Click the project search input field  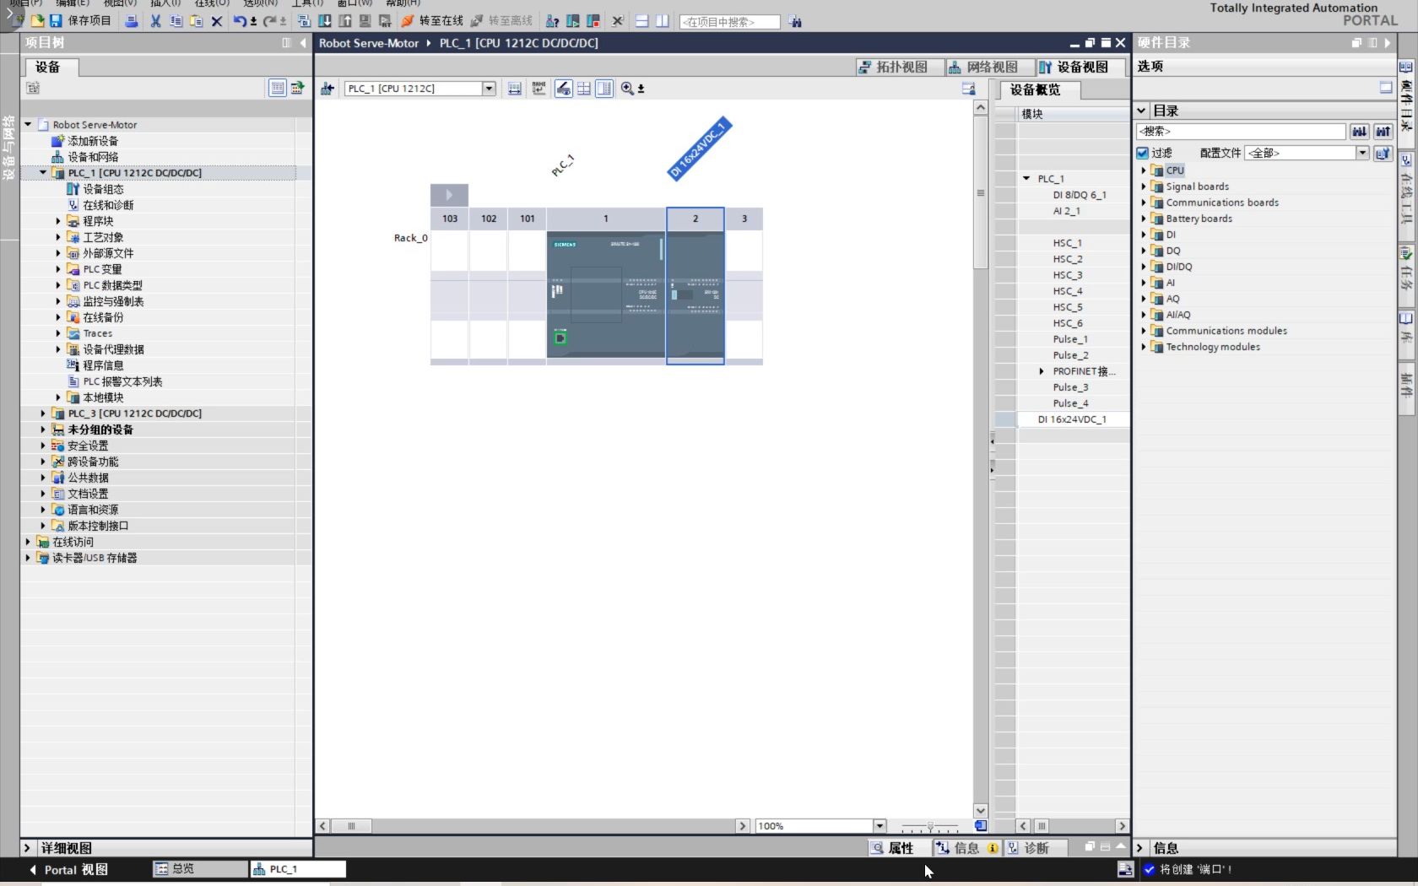click(729, 22)
